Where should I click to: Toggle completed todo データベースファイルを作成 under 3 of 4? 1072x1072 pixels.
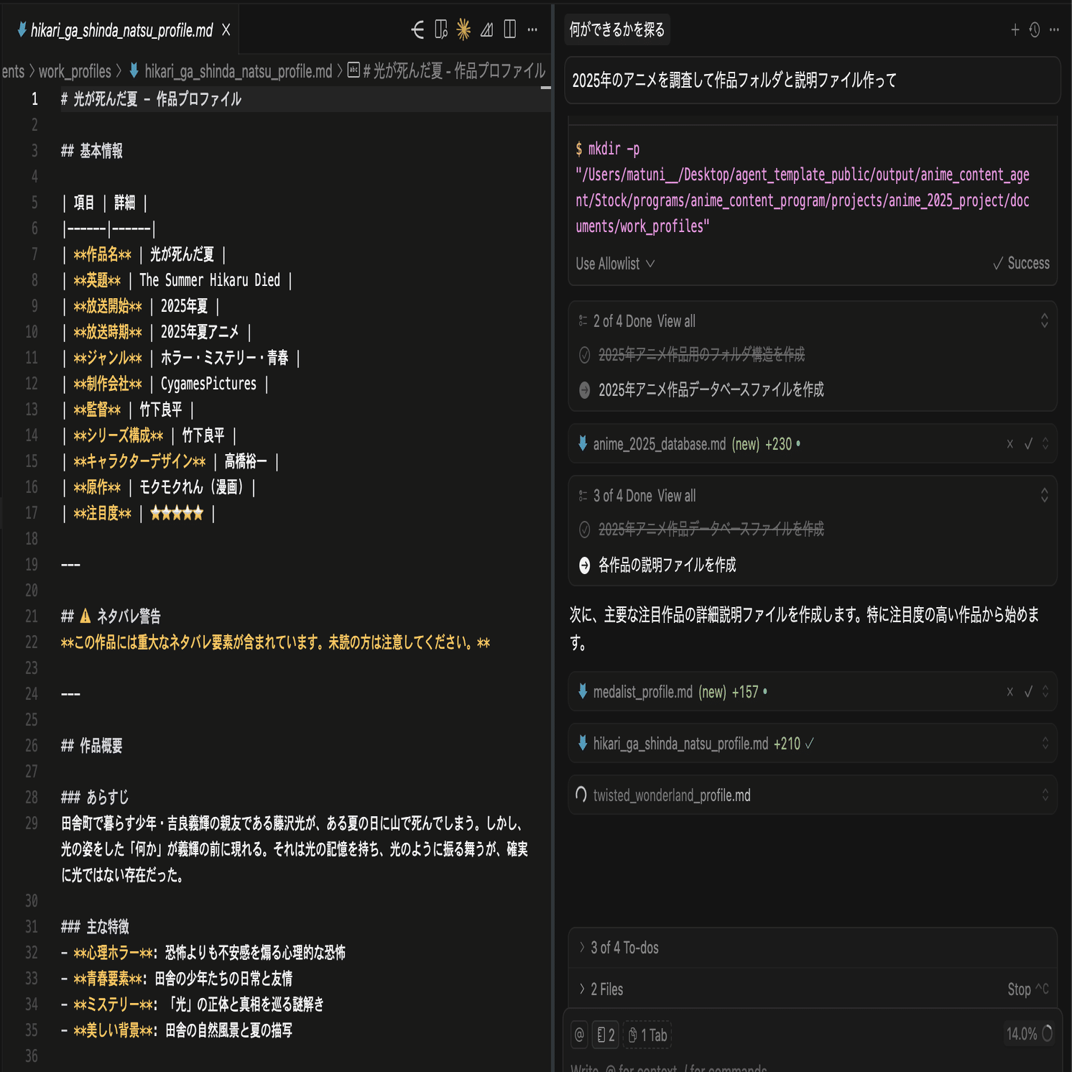584,530
